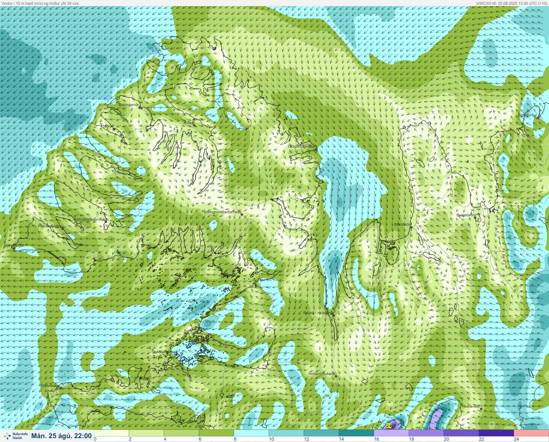Click the Bíldudalsflugvöllur station label
This screenshot has height=442, width=549.
click(x=90, y=219)
